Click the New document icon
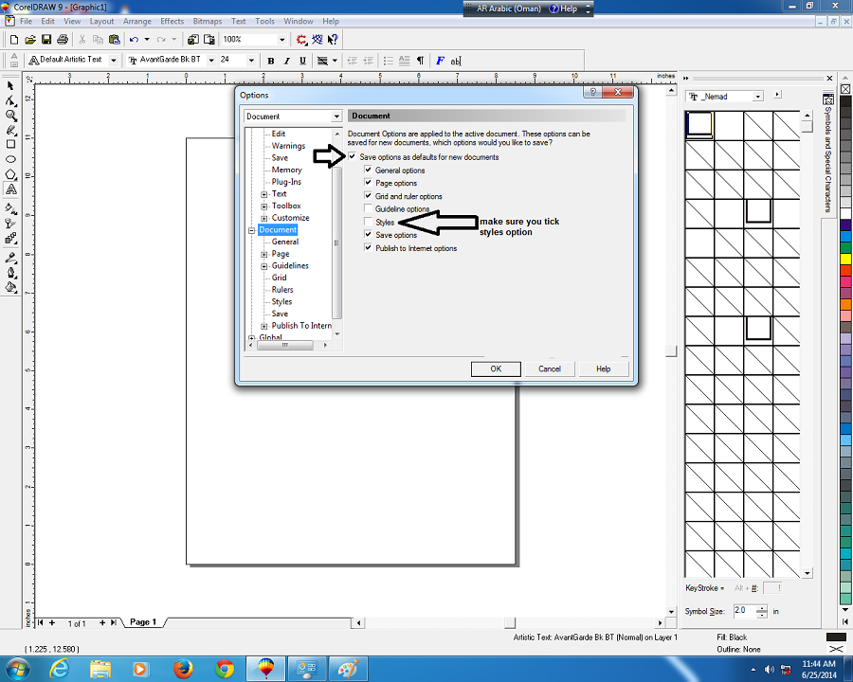Image resolution: width=853 pixels, height=682 pixels. pos(14,39)
